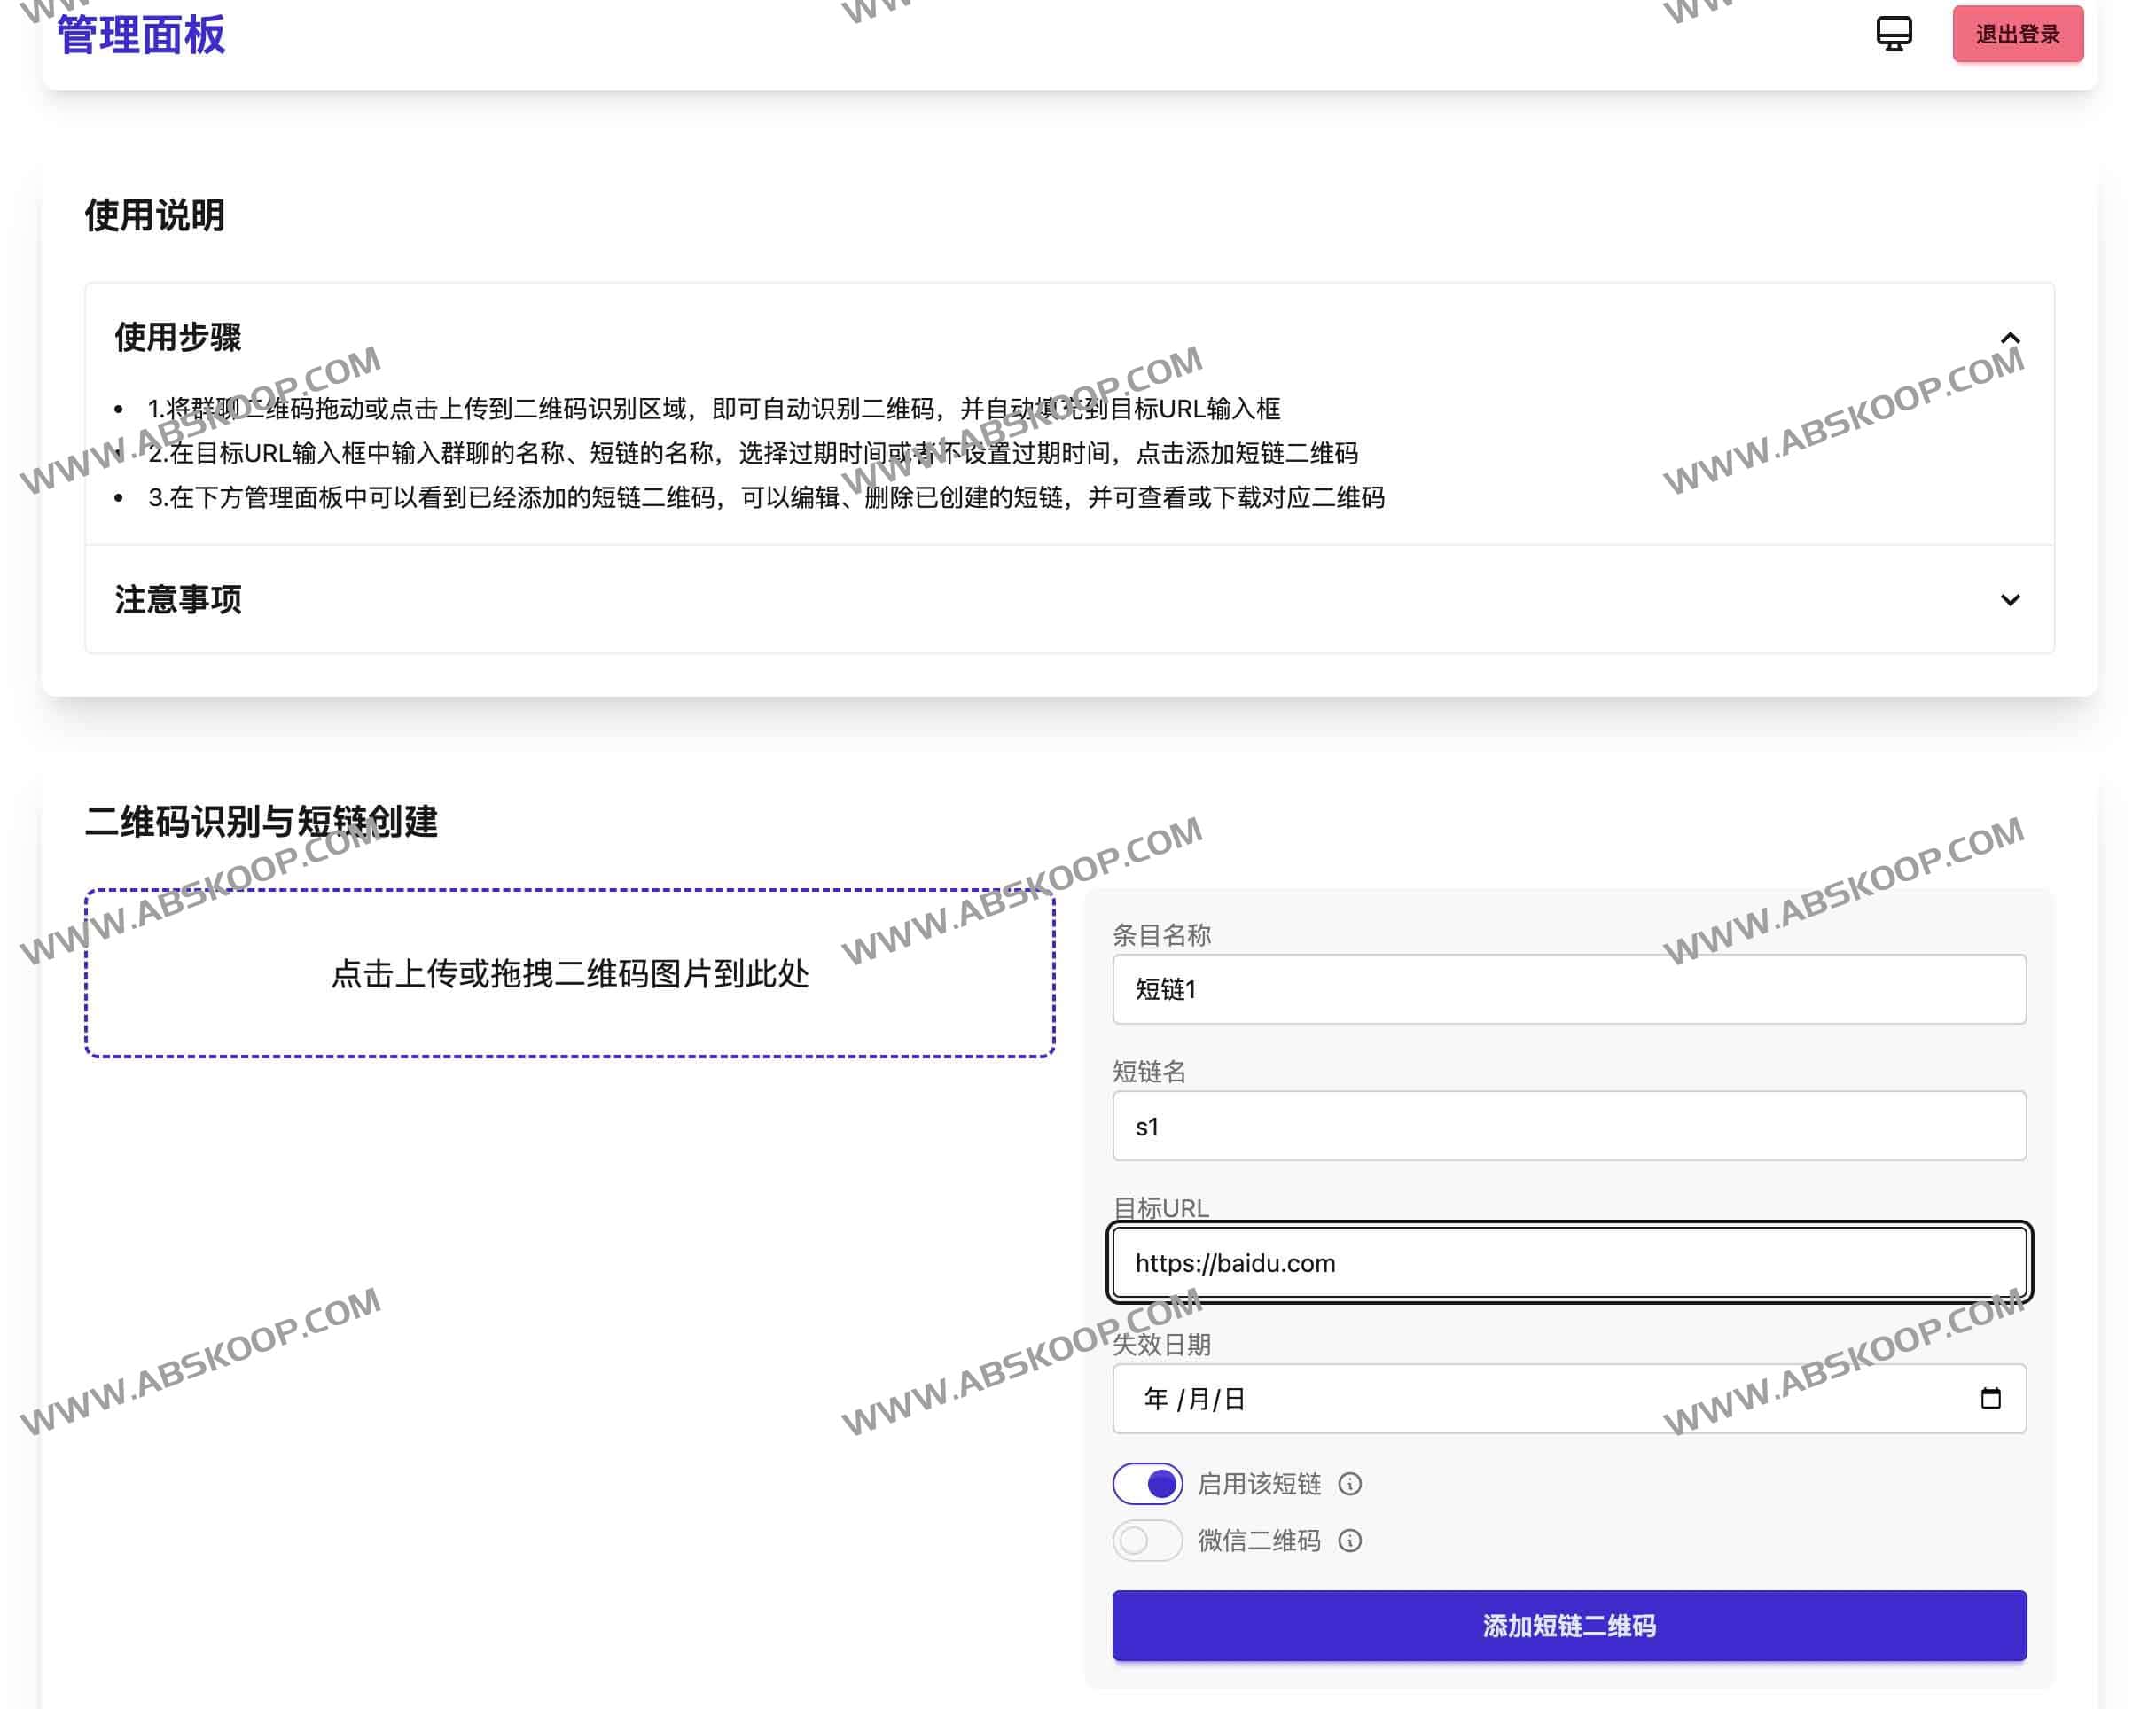The height and width of the screenshot is (1709, 2156).
Task: Enable the 微信二维码 toggle
Action: (x=1147, y=1540)
